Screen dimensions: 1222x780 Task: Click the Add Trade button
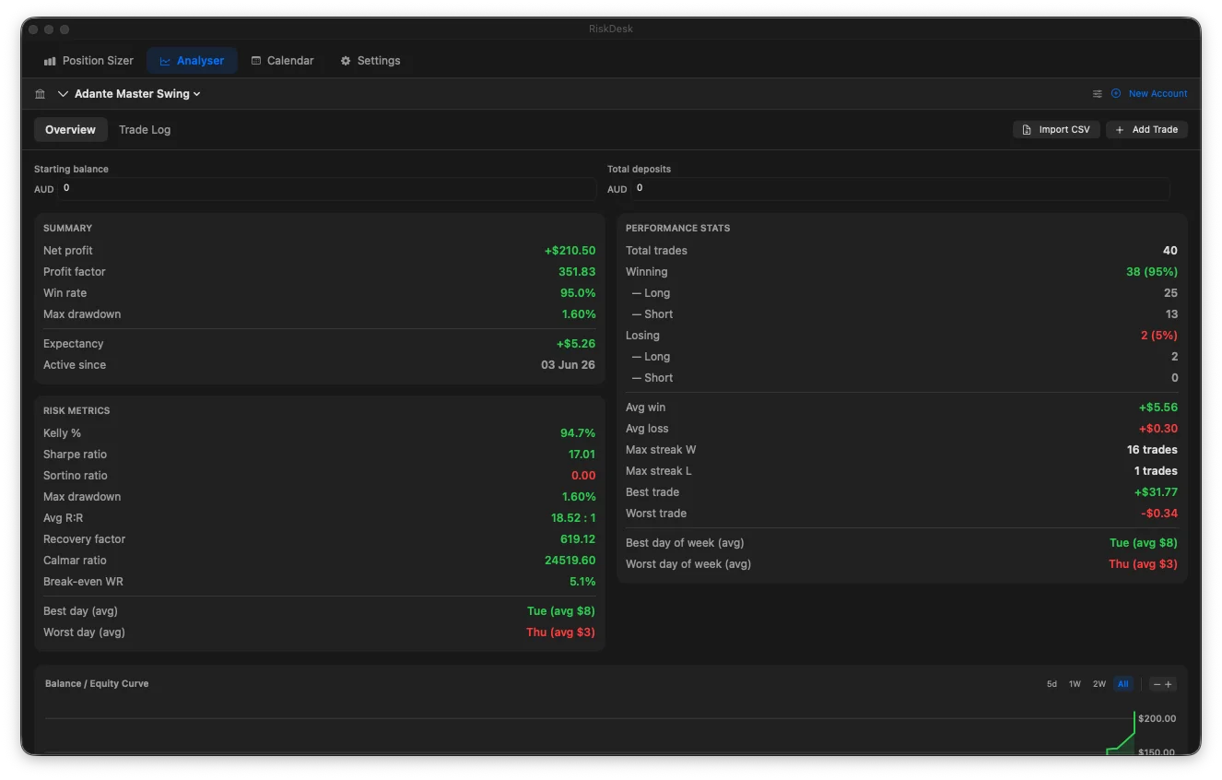(x=1146, y=130)
